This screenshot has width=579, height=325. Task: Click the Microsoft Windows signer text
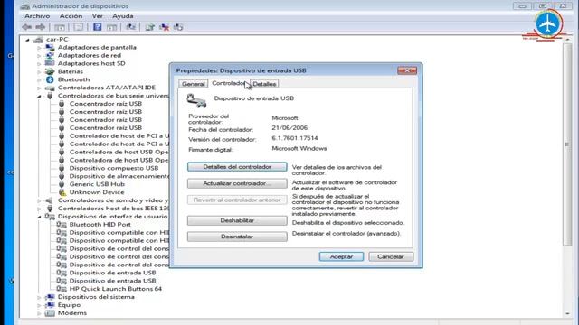(x=299, y=148)
